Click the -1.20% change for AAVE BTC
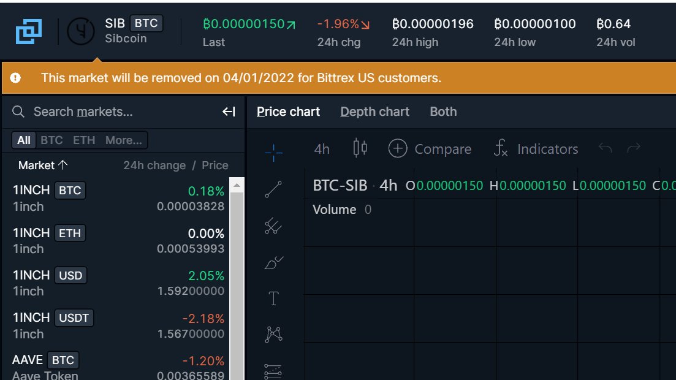The width and height of the screenshot is (676, 380). 203,360
